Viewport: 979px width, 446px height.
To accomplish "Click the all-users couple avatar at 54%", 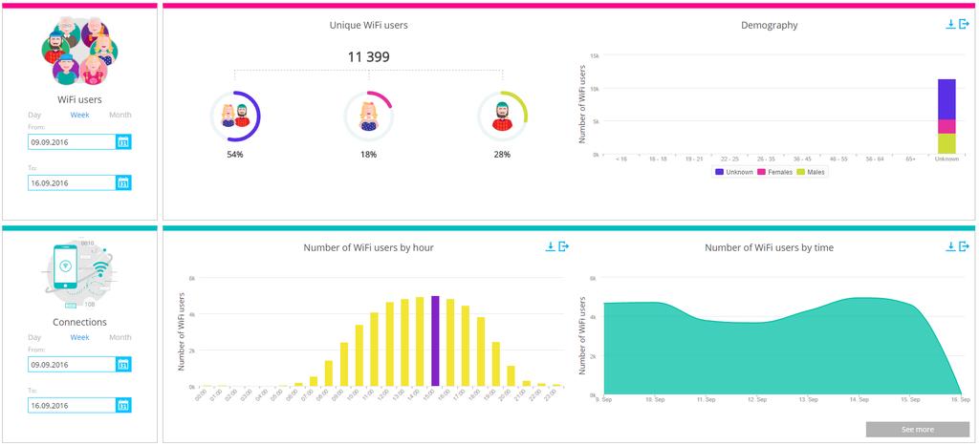I will coord(235,117).
